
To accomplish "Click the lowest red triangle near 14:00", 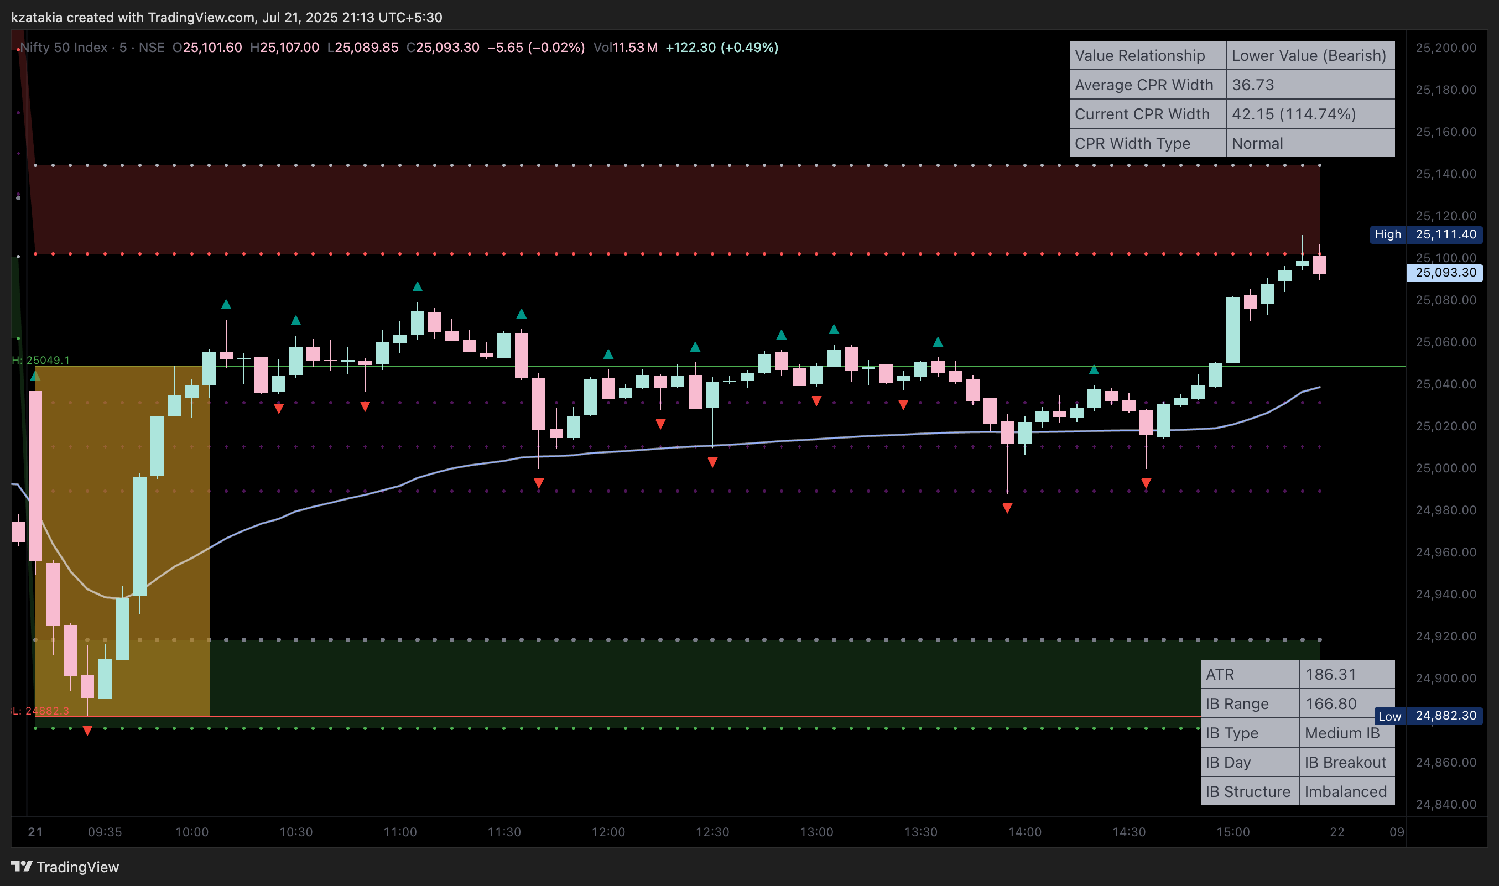I will click(x=1007, y=509).
